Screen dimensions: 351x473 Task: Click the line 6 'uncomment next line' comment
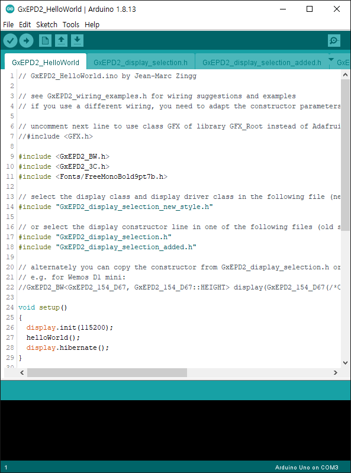point(179,126)
